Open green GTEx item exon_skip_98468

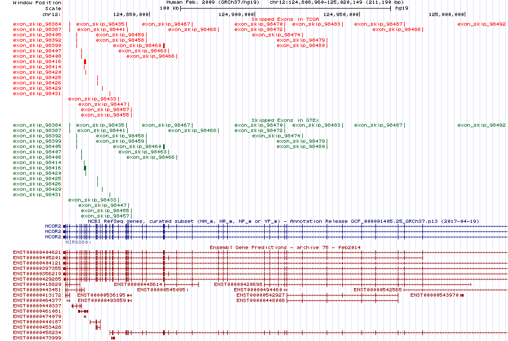point(192,130)
